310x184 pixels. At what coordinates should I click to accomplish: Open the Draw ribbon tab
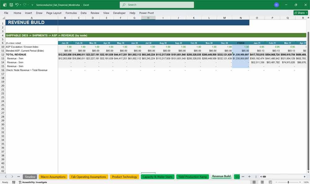(39, 13)
